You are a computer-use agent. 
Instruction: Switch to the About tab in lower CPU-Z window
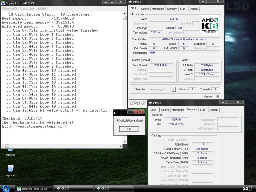point(214,110)
